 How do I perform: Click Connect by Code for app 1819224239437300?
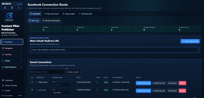[x=143, y=83]
